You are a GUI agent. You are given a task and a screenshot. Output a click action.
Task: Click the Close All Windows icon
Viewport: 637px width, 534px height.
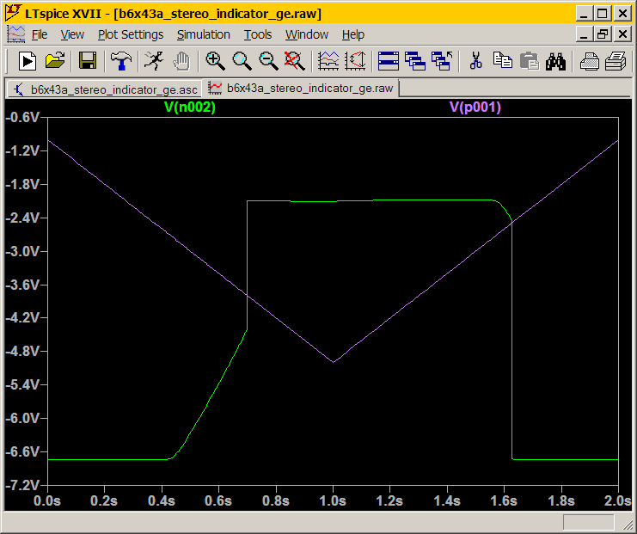(x=442, y=61)
